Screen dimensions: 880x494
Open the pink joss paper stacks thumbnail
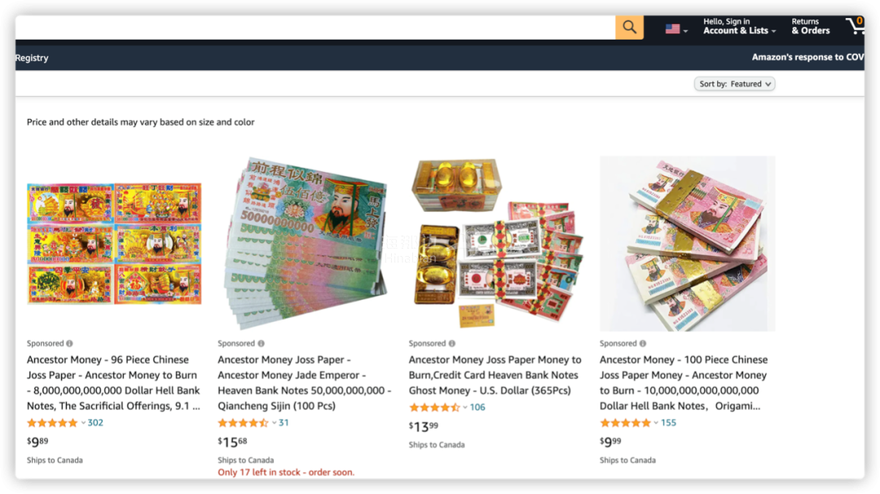(x=688, y=244)
